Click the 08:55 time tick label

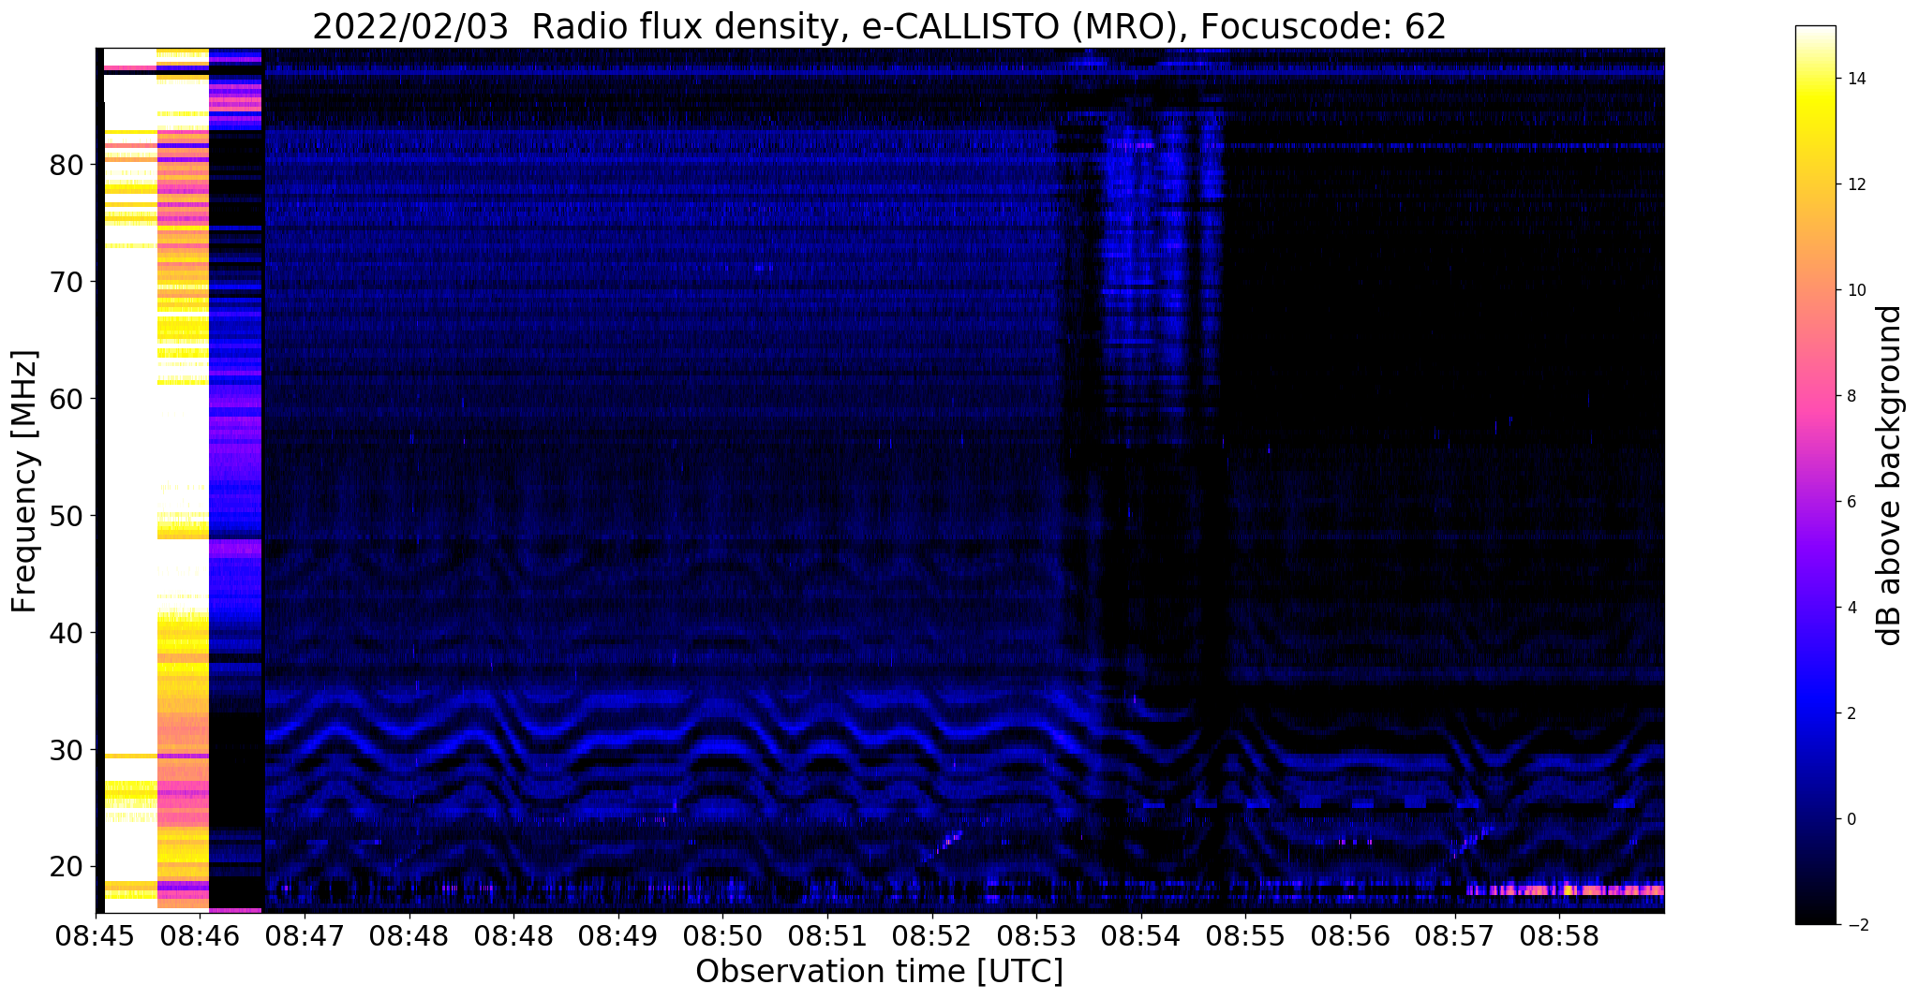1245,936
